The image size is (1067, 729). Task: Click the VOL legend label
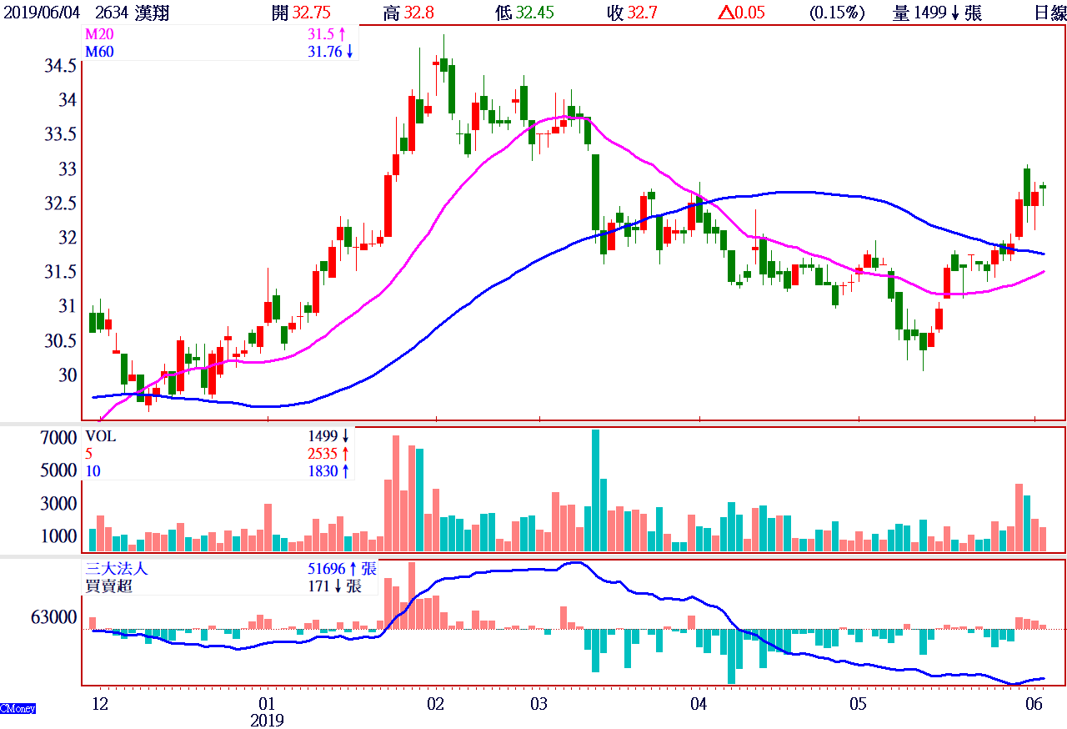(102, 436)
